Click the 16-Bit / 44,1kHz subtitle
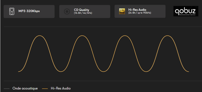The height and width of the screenshot is (92, 202). click(x=83, y=13)
